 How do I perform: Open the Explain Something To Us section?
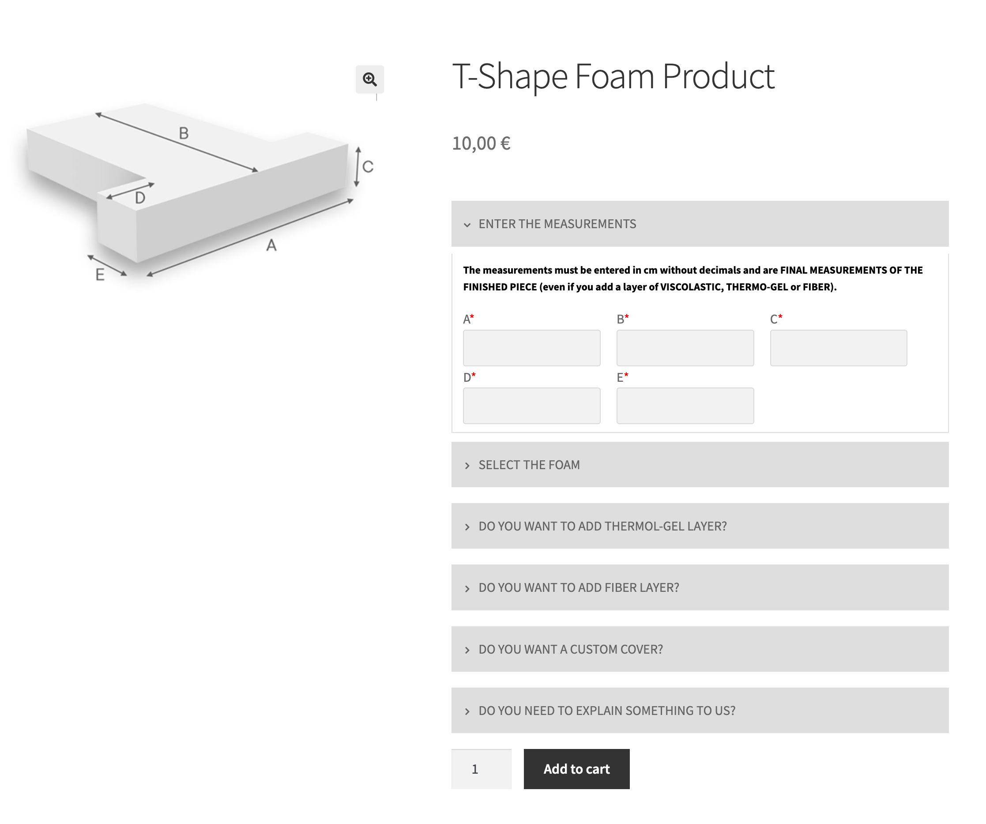pyautogui.click(x=606, y=711)
